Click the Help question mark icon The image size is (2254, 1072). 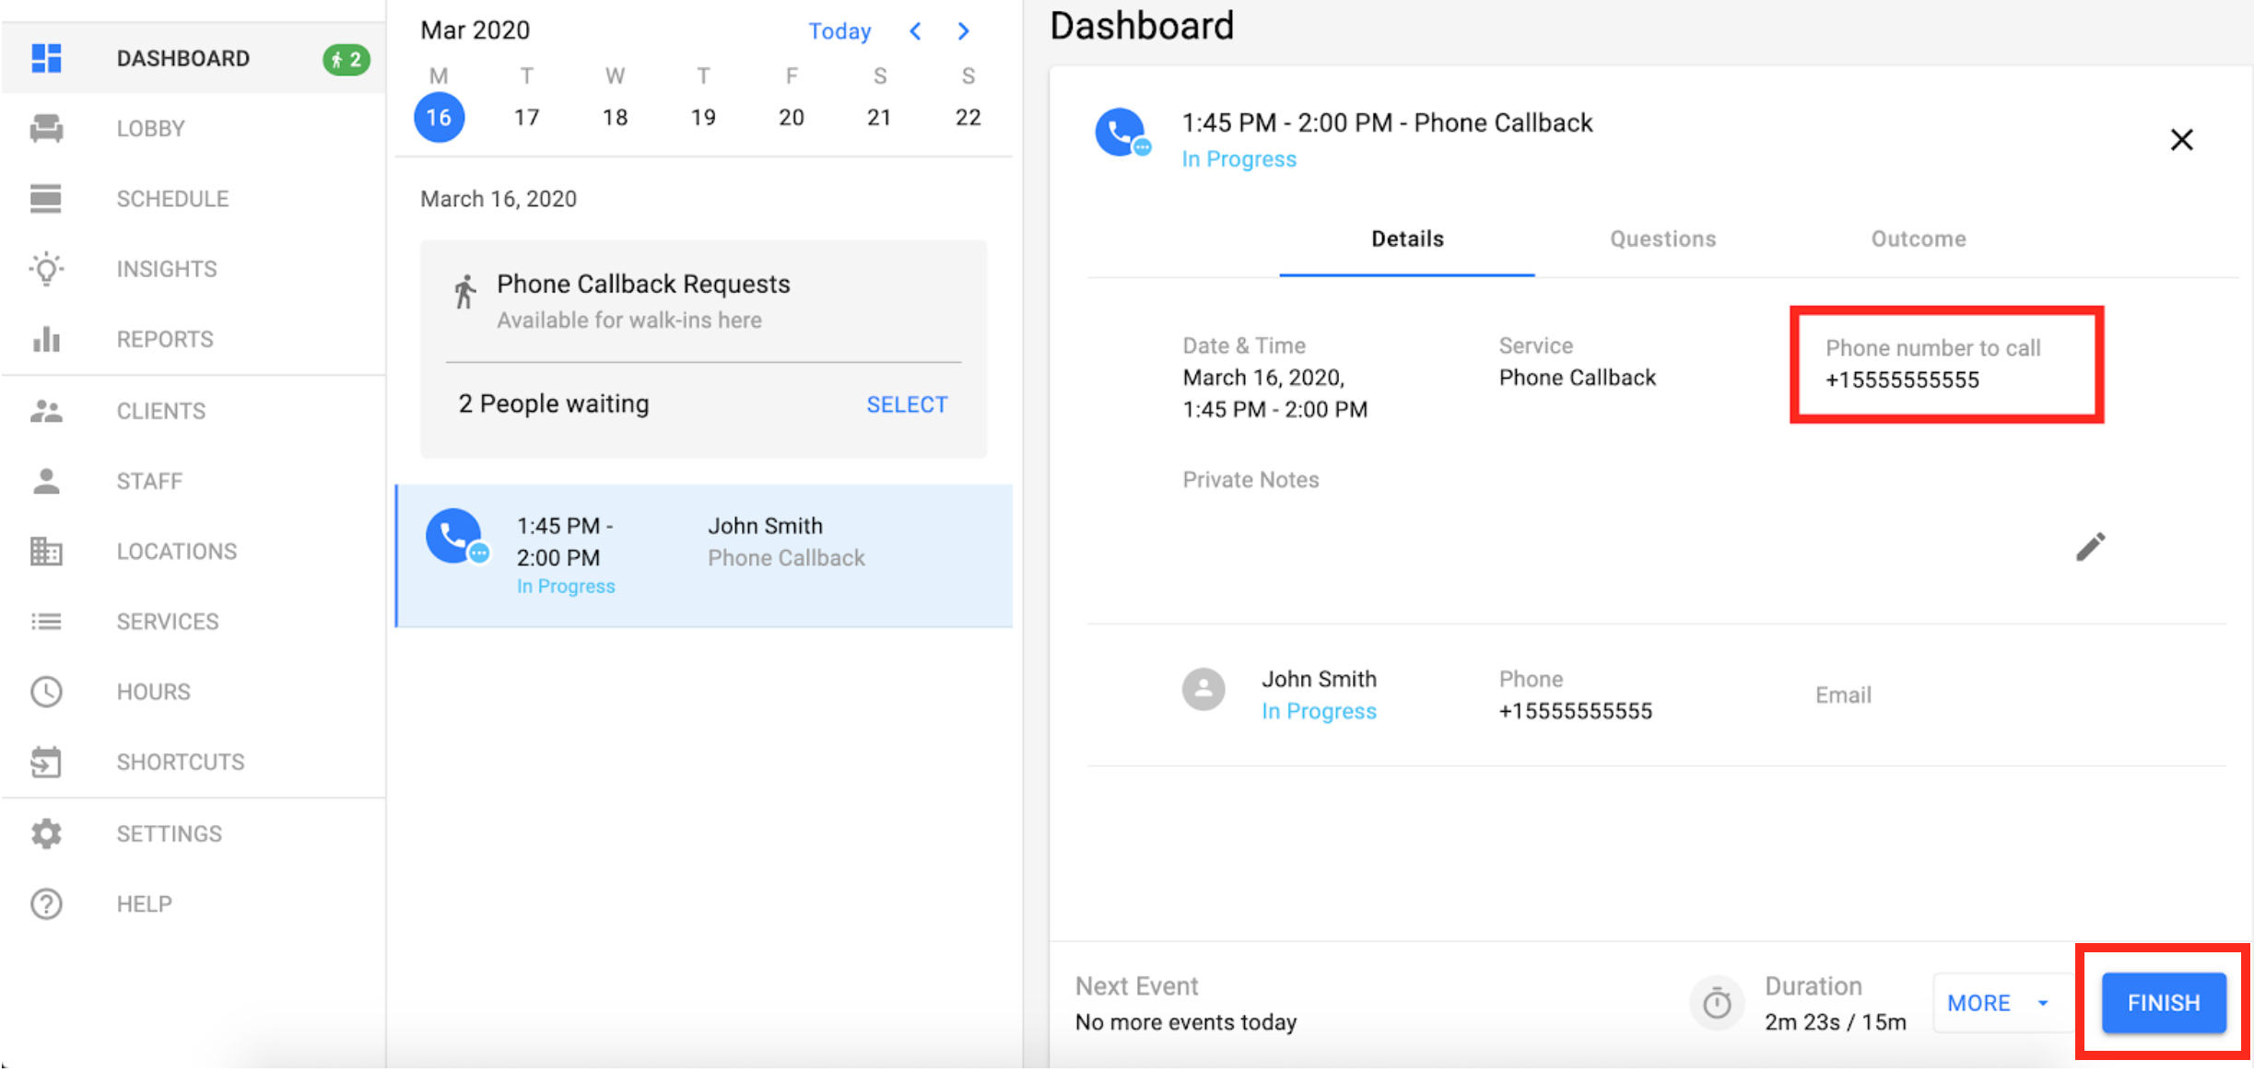click(46, 903)
